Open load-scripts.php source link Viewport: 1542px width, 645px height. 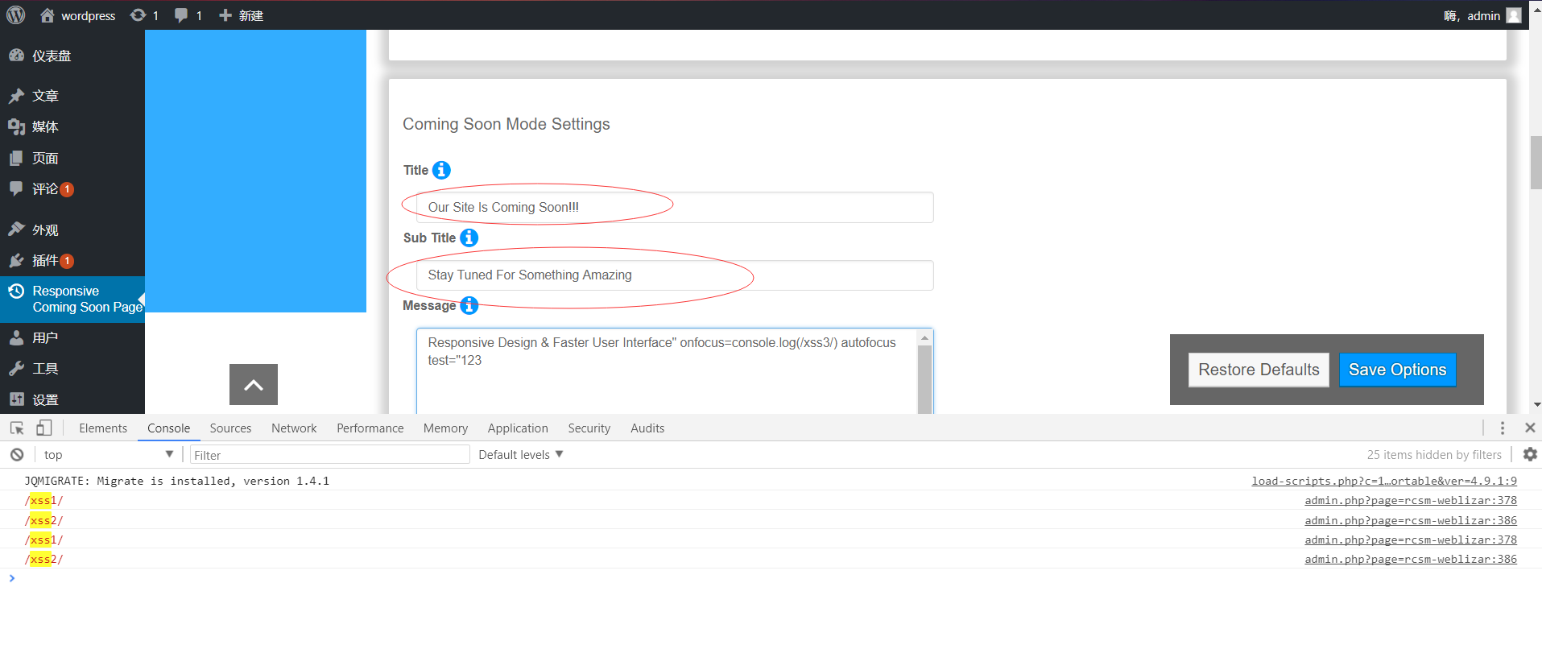[1384, 481]
